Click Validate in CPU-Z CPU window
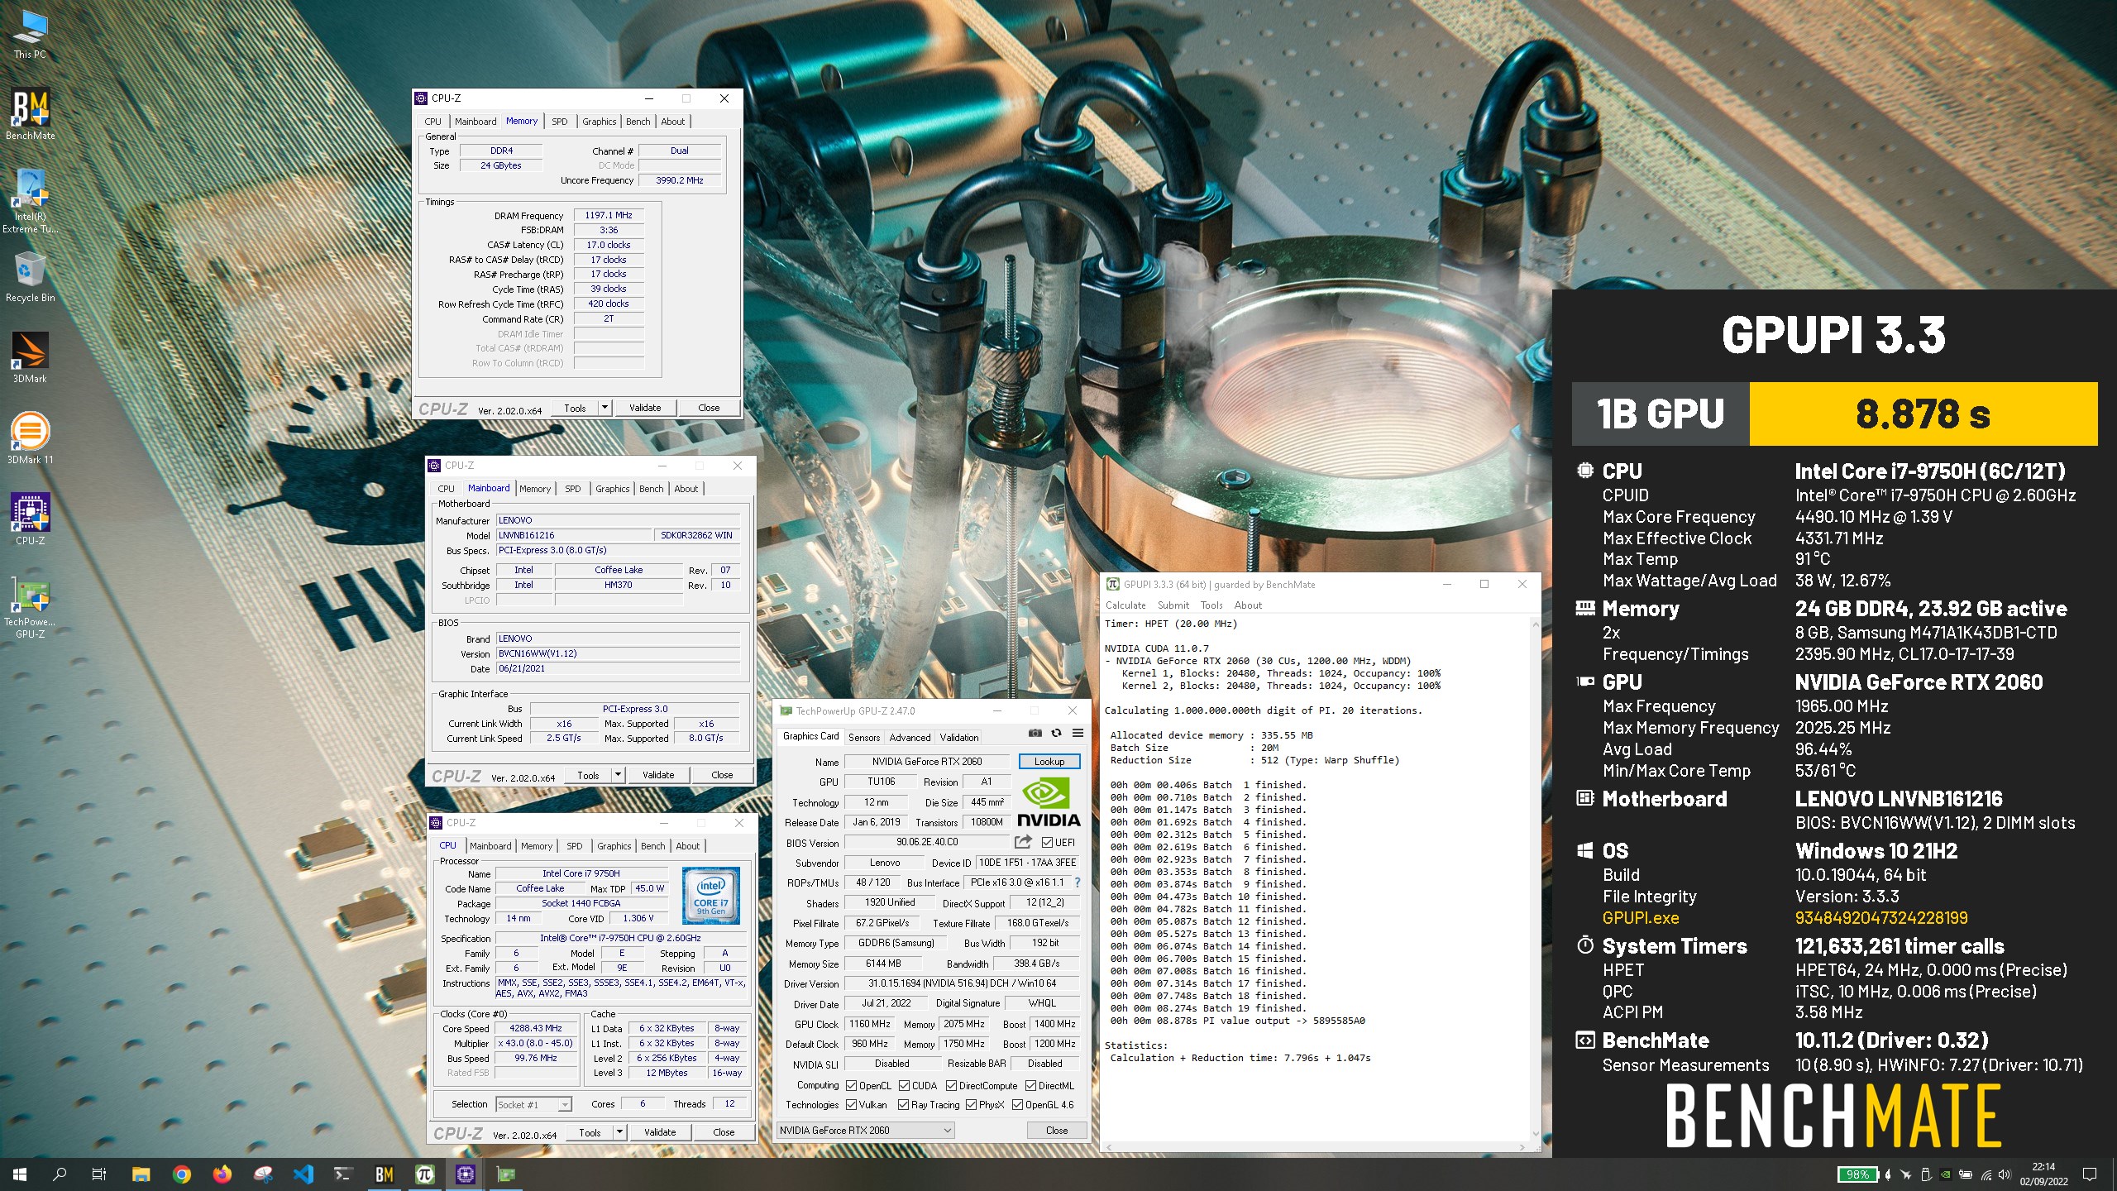This screenshot has height=1191, width=2117. 660,1131
